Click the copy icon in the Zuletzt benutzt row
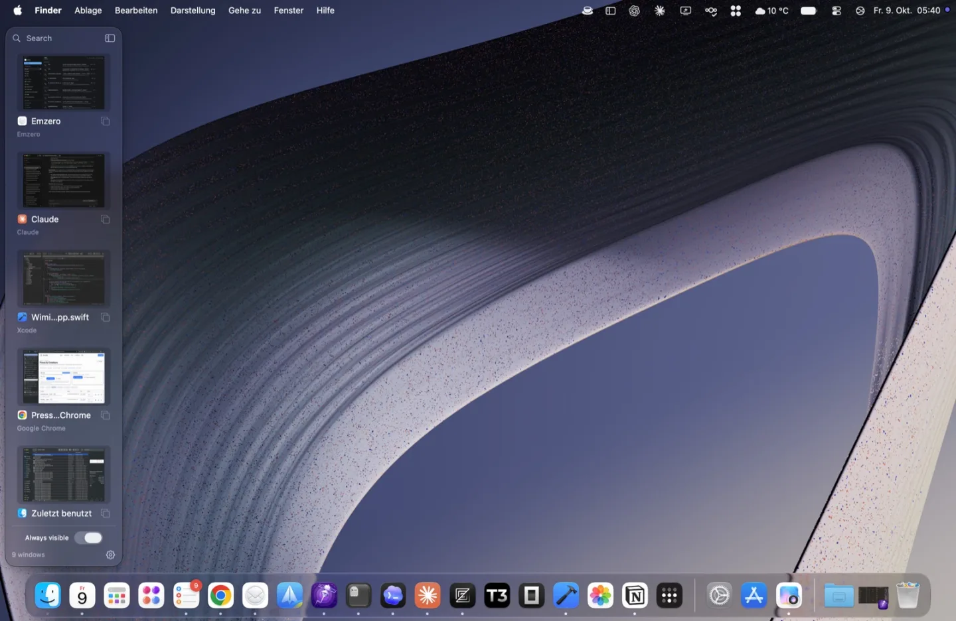 106,514
